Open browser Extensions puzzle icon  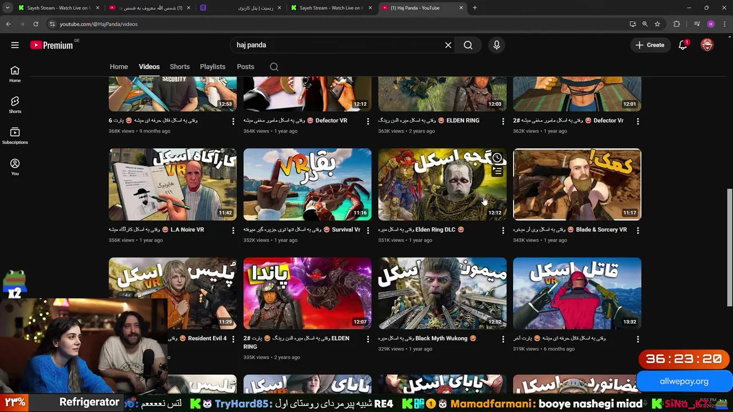click(677, 24)
